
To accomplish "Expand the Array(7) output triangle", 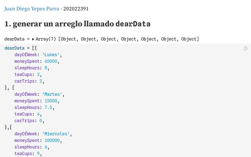I will tap(33, 39).
